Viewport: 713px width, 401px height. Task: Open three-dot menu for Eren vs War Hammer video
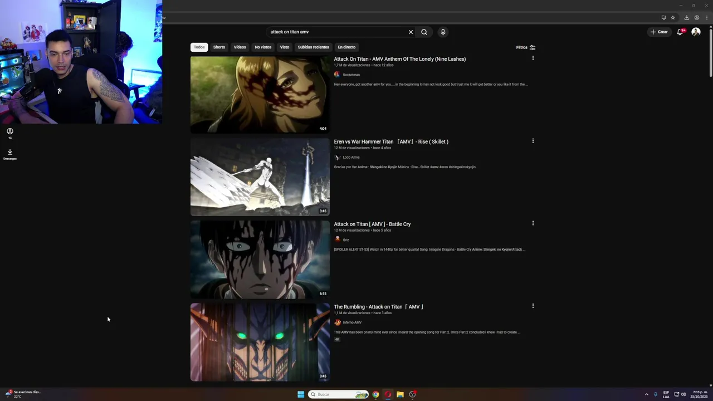coord(533,141)
